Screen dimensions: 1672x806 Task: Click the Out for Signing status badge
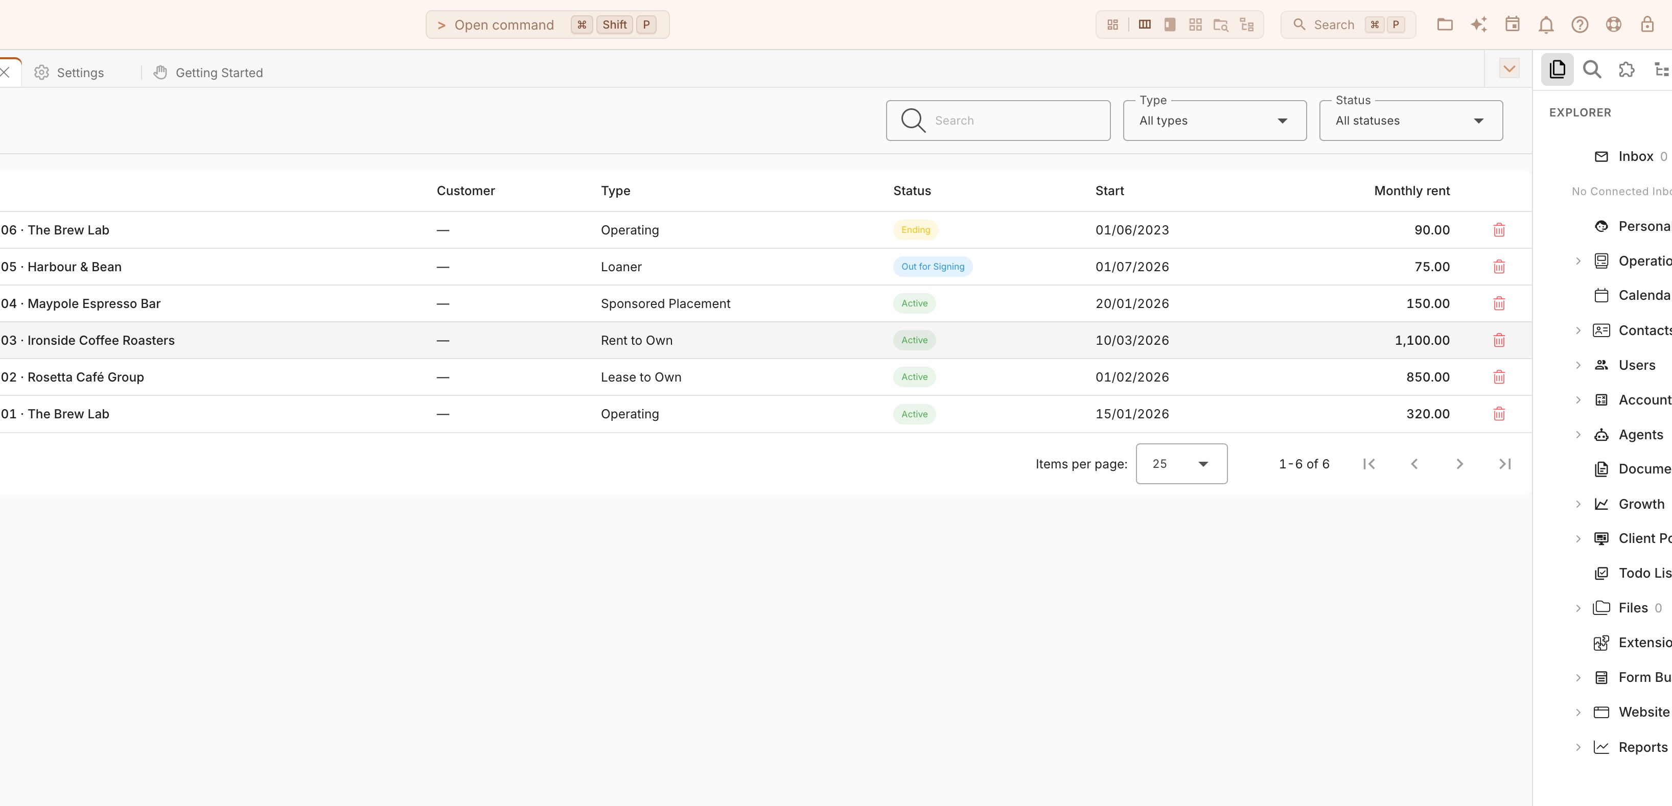[x=933, y=267]
